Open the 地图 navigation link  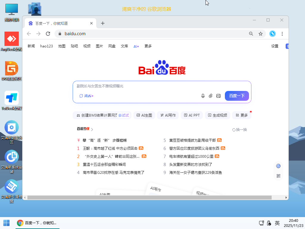[x=62, y=46]
